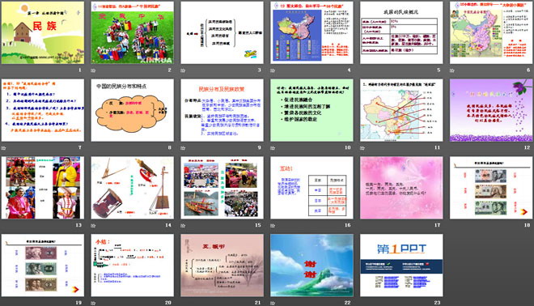Click the animation star beneath slide 20
The height and width of the screenshot is (306, 534).
[x=93, y=303]
